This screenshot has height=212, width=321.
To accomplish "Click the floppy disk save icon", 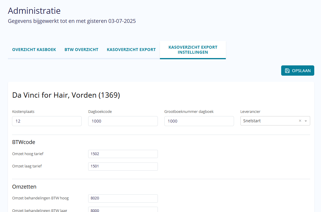I will click(x=287, y=71).
